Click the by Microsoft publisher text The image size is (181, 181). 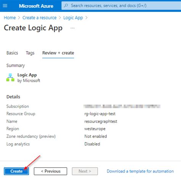[x=29, y=81]
